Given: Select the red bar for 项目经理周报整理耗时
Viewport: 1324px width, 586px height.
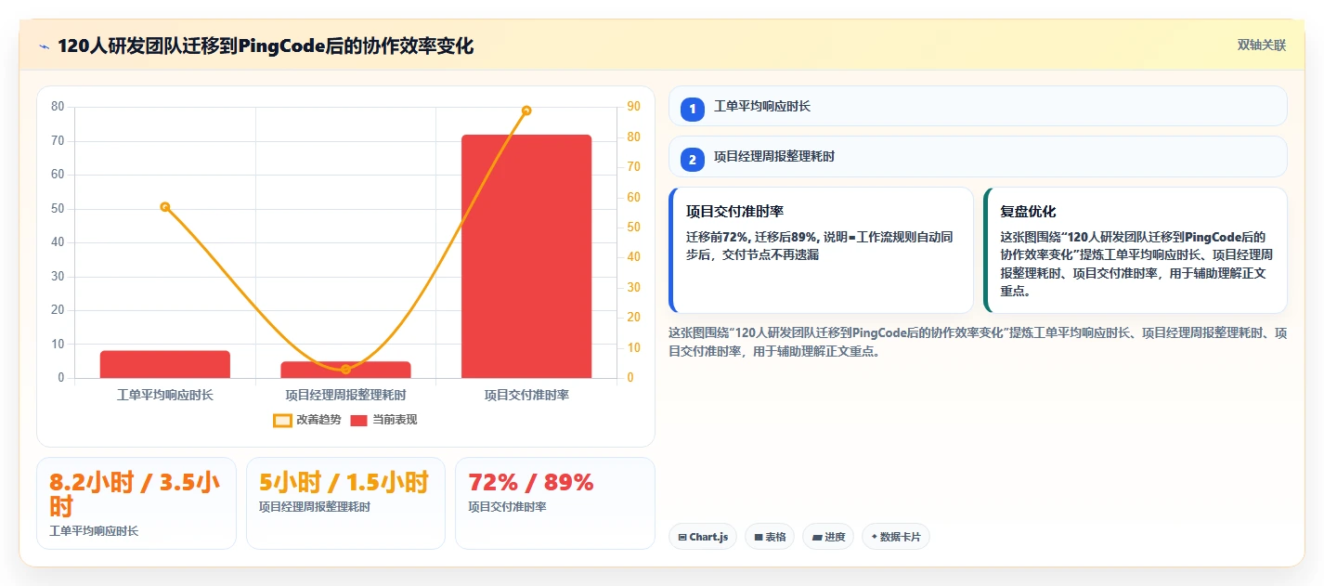Looking at the screenshot, I should pyautogui.click(x=345, y=370).
